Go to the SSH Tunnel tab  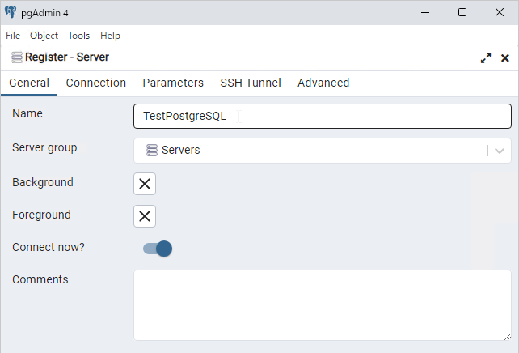[251, 83]
